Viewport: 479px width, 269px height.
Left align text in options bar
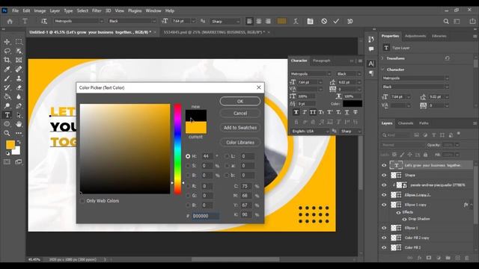click(x=249, y=21)
